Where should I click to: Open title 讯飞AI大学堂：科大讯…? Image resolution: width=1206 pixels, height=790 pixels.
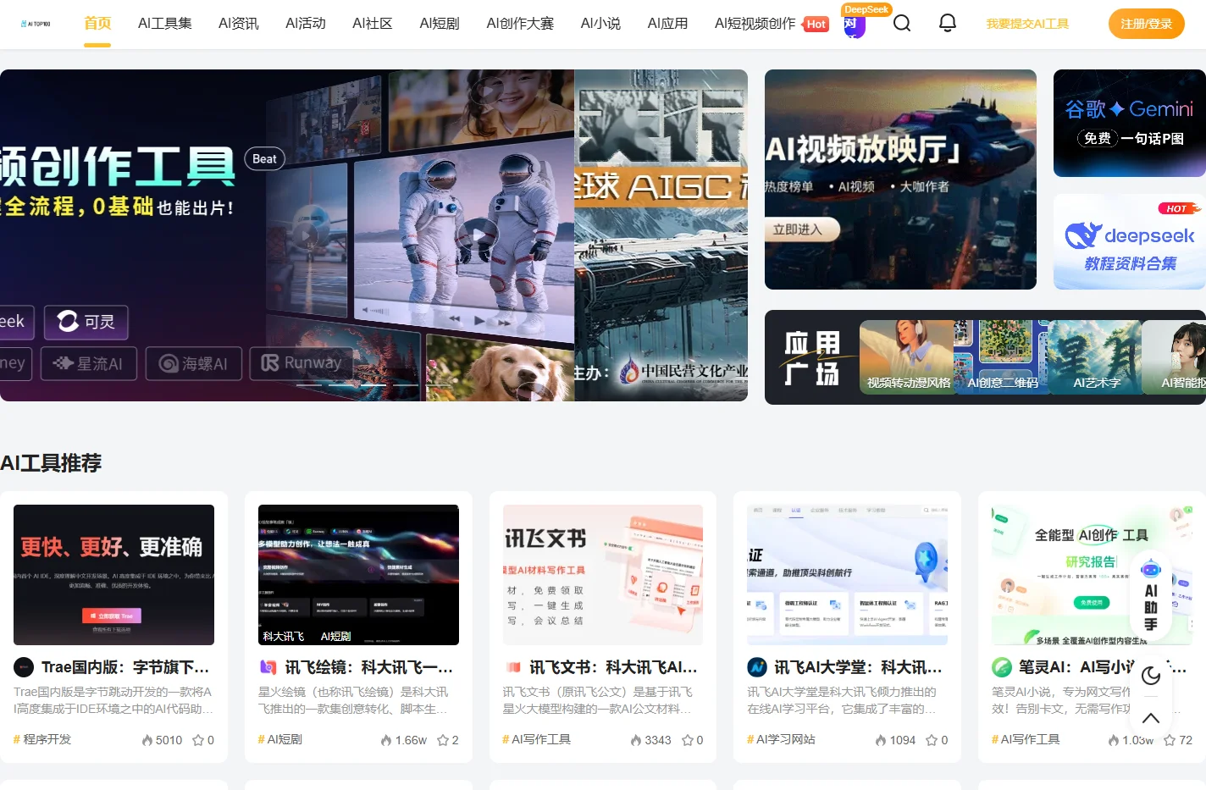858,667
